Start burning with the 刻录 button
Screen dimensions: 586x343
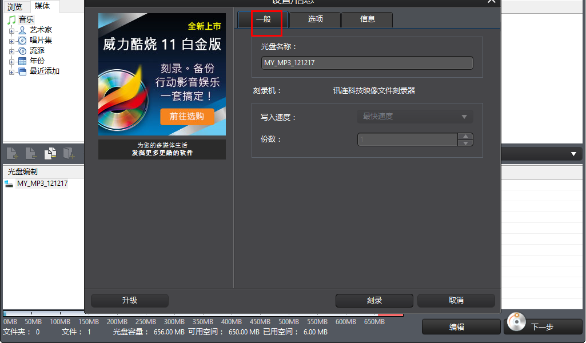click(374, 300)
